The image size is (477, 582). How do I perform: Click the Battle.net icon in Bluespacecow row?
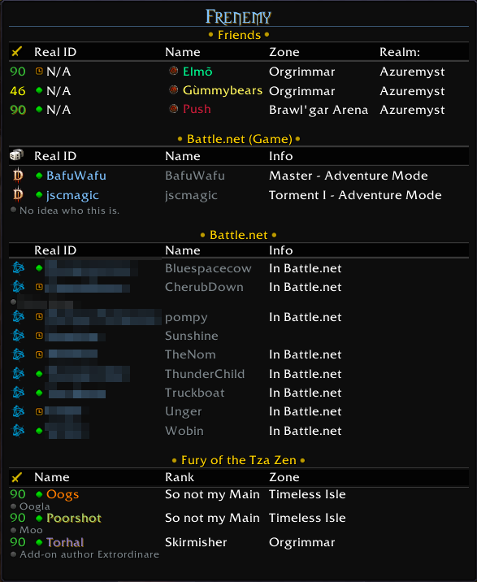click(x=18, y=267)
